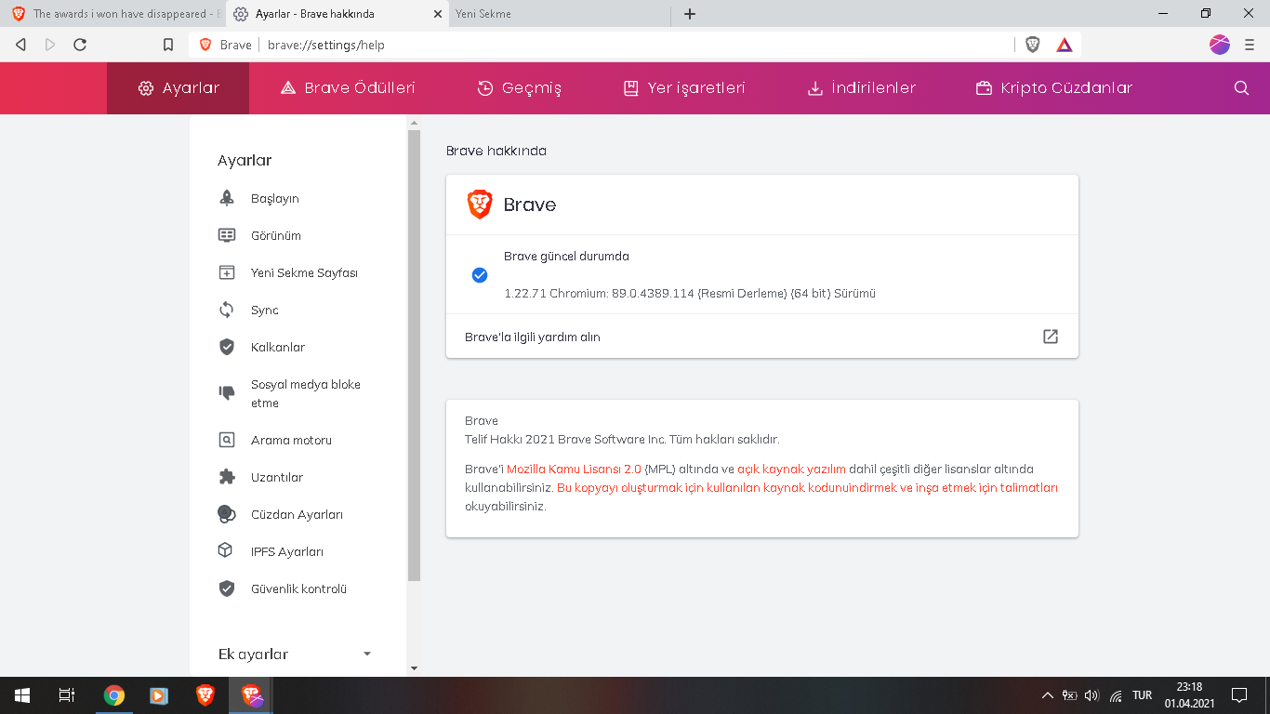
Task: Click the Güvenlik kontrolü shield icon
Action: [226, 588]
